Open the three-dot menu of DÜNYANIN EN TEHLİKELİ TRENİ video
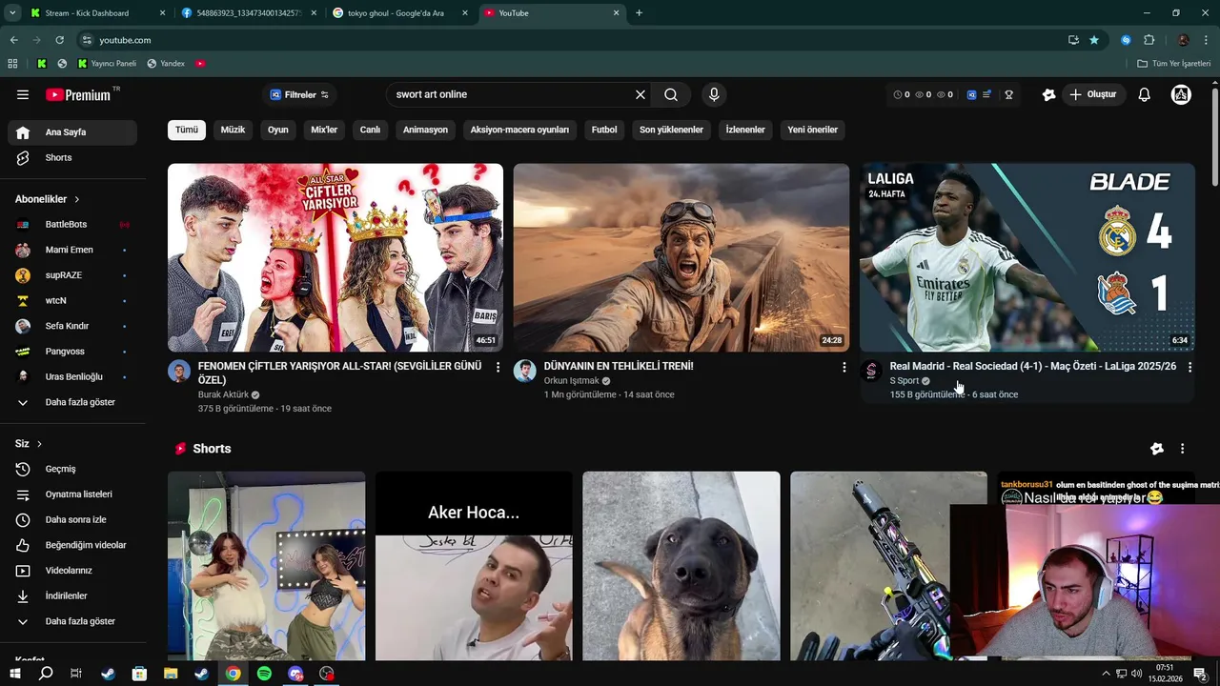The image size is (1220, 686). [x=844, y=367]
